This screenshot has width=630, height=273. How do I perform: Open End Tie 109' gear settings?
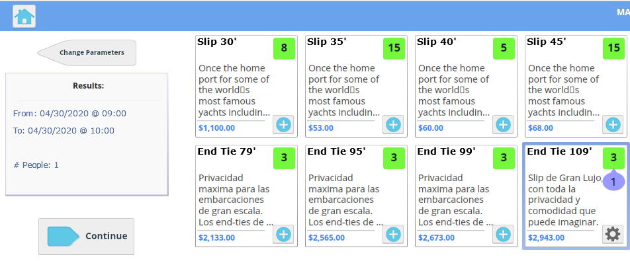point(613,234)
